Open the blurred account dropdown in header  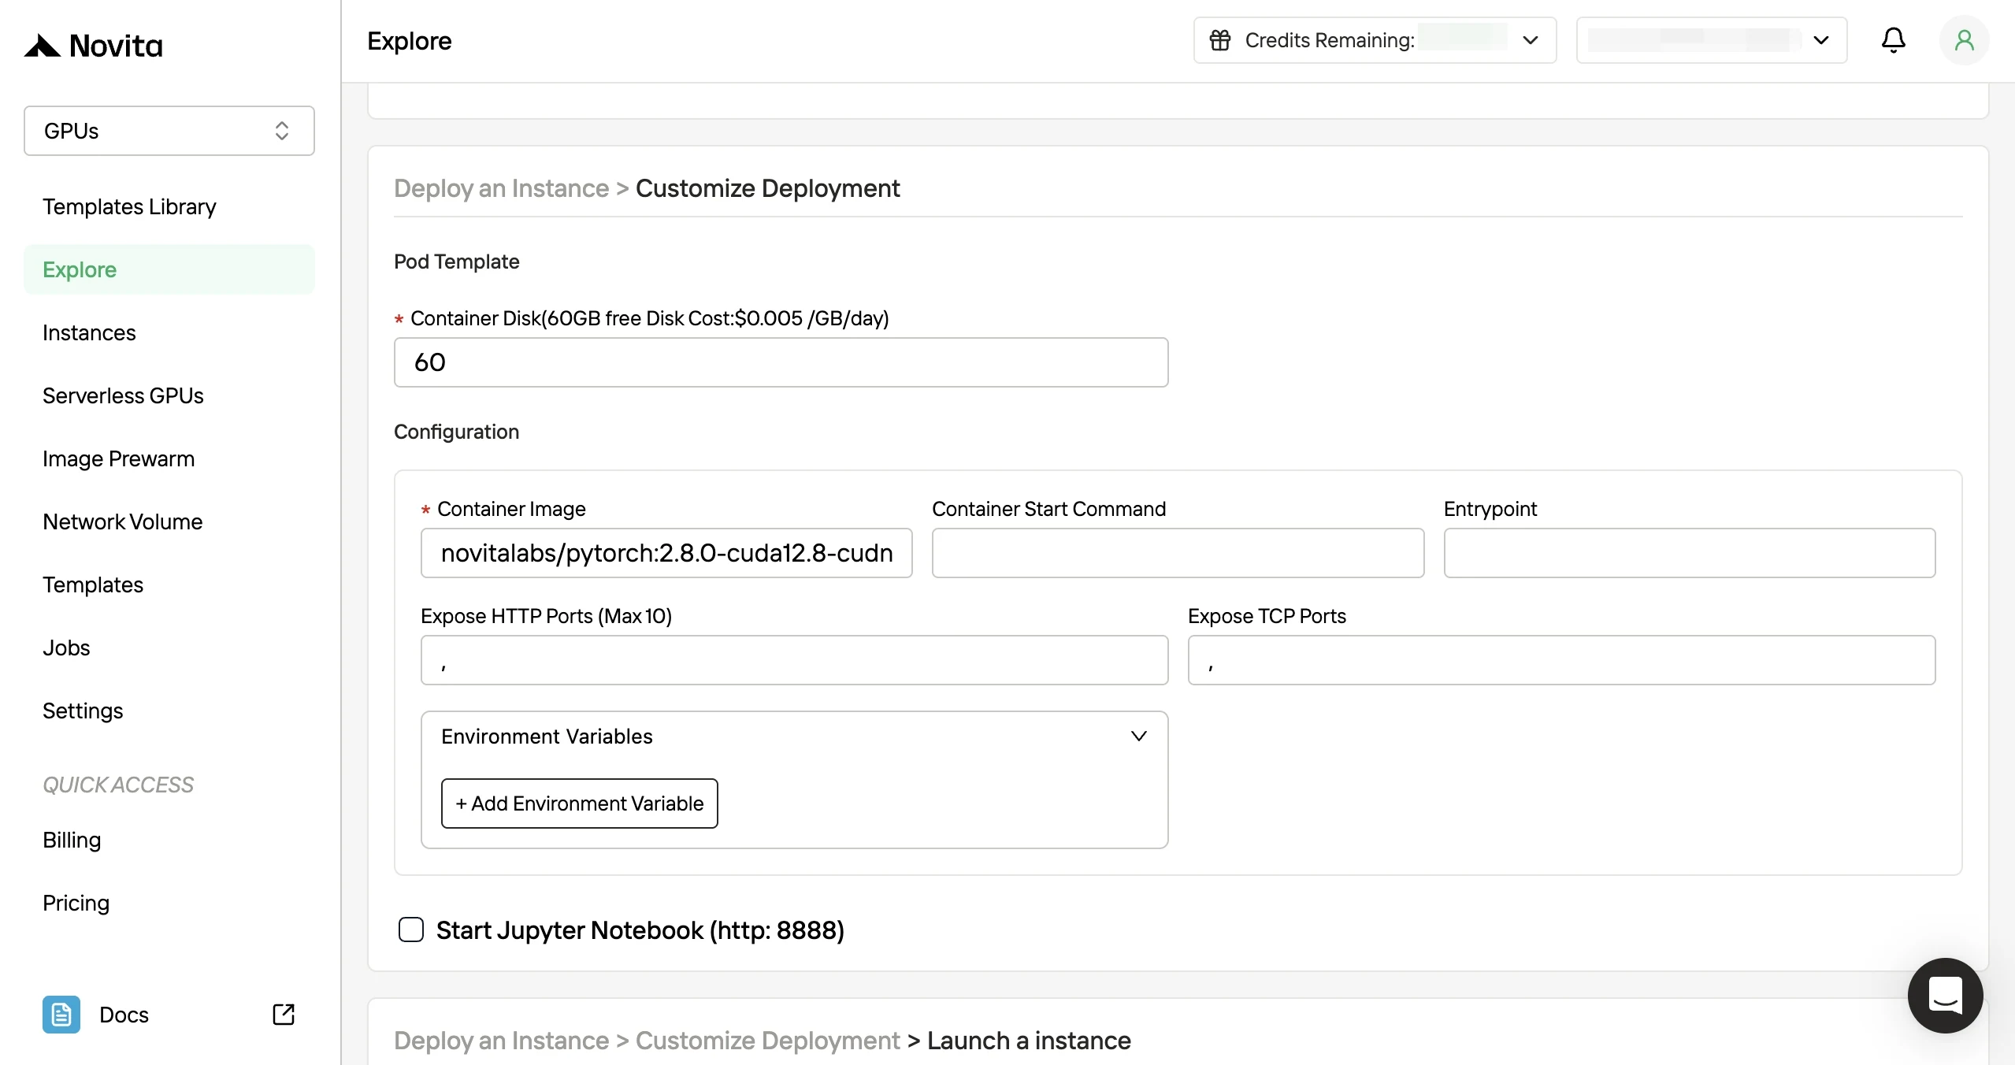[1712, 40]
